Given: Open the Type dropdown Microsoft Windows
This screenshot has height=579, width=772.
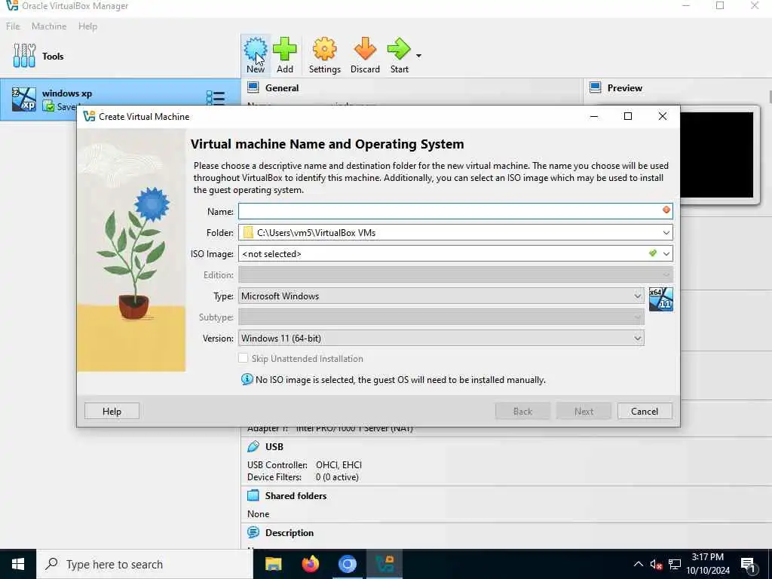Looking at the screenshot, I should coord(441,296).
